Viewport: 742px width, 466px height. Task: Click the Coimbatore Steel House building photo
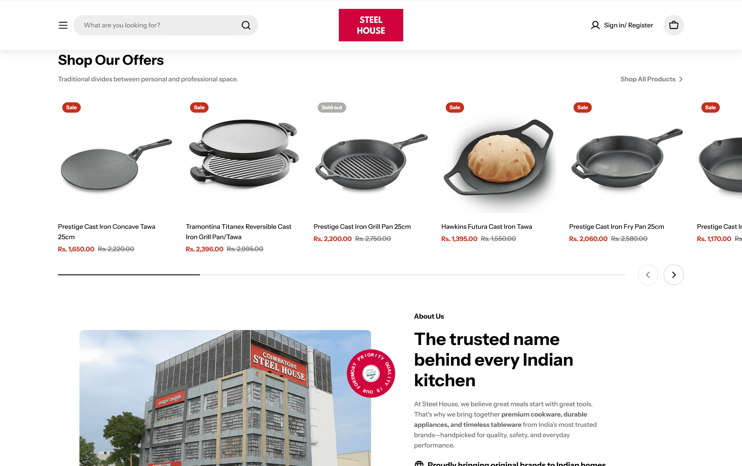(x=225, y=398)
